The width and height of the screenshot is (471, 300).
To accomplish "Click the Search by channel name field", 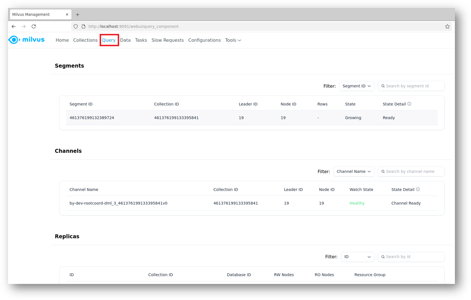I will (x=414, y=172).
